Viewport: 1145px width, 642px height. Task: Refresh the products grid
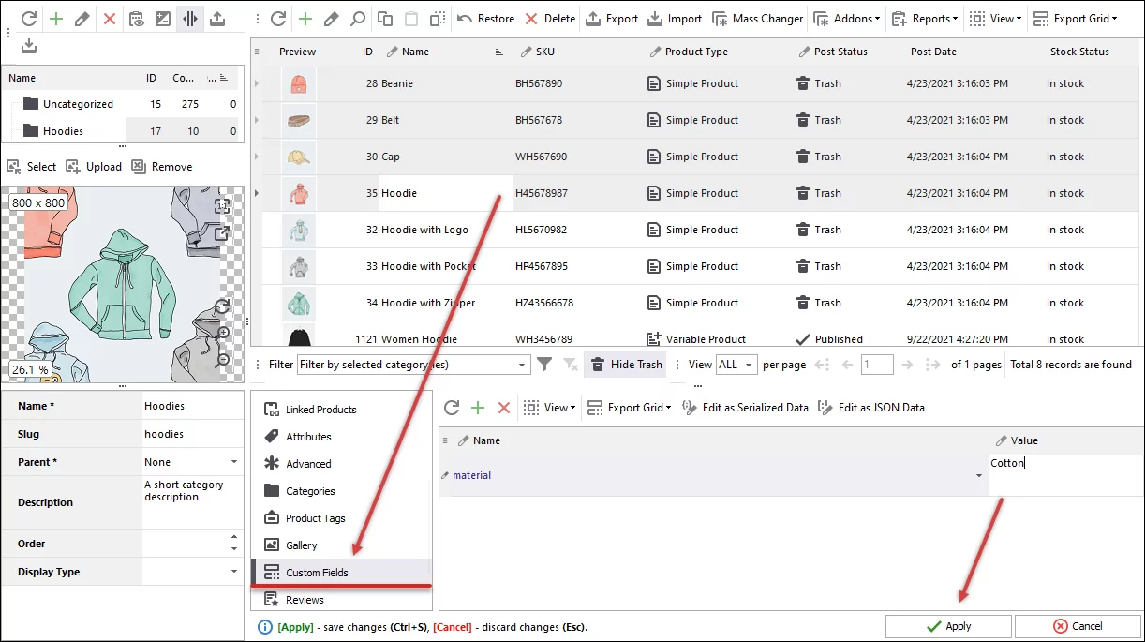[x=276, y=18]
